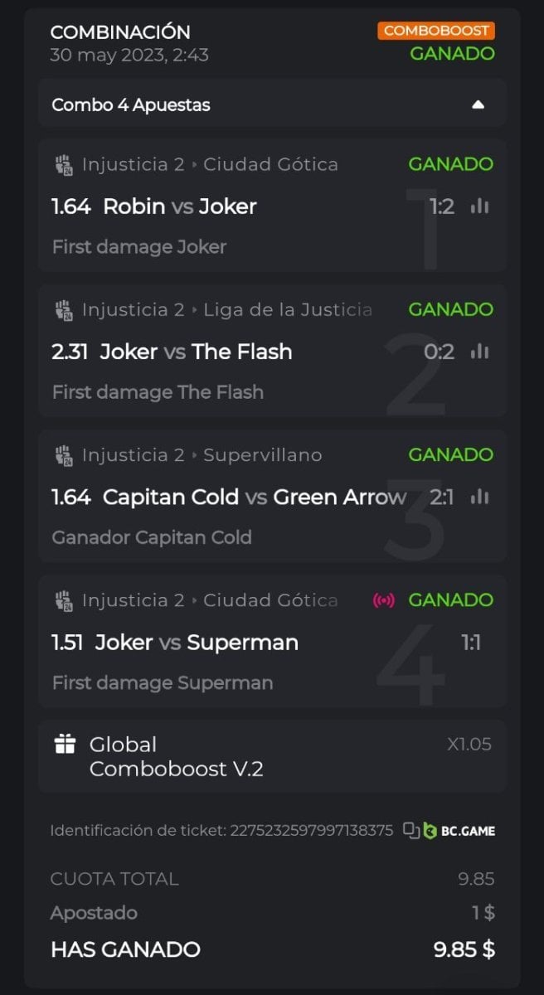Collapse the Combo 4 Apuestas arrow
544x995 pixels.
coord(478,105)
